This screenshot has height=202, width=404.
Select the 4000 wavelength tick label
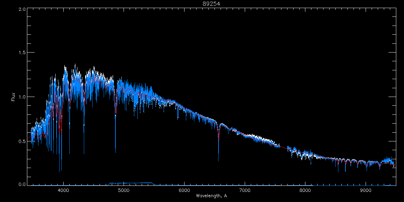(63, 190)
